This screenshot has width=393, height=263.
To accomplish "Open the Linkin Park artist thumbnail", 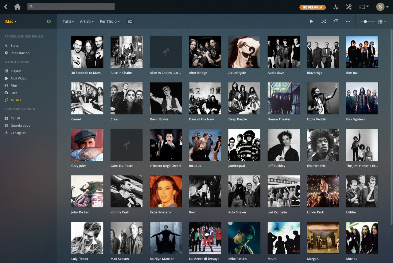I will click(323, 191).
